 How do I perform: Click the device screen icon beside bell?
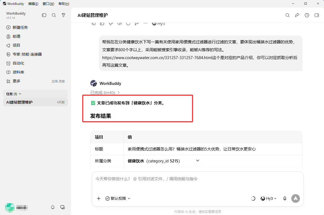point(62,207)
